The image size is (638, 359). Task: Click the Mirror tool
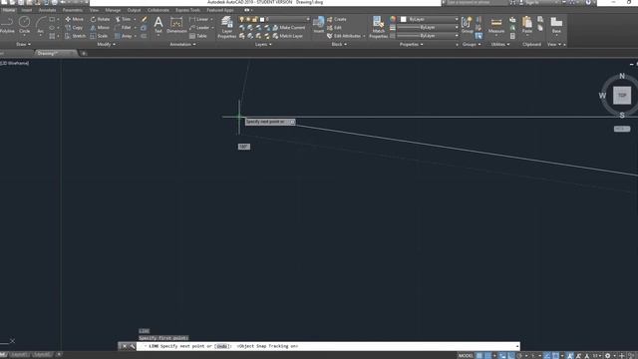[100, 28]
